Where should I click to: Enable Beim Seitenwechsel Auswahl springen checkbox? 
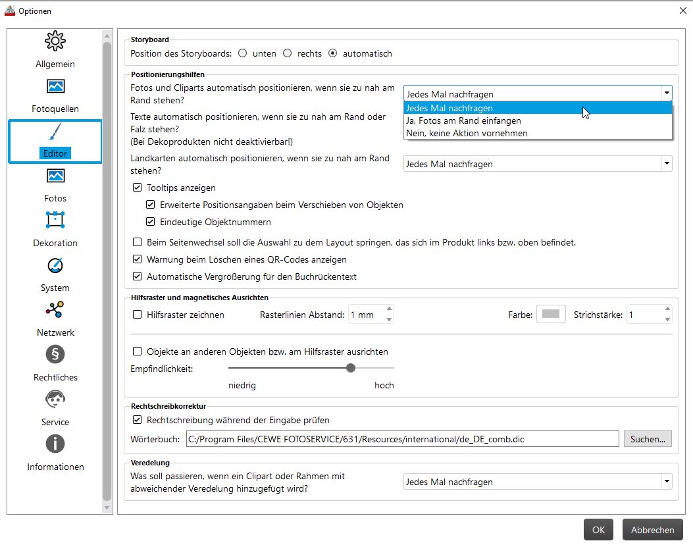137,242
